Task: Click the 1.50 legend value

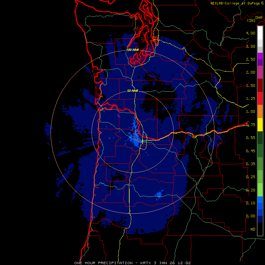Action: click(251, 85)
